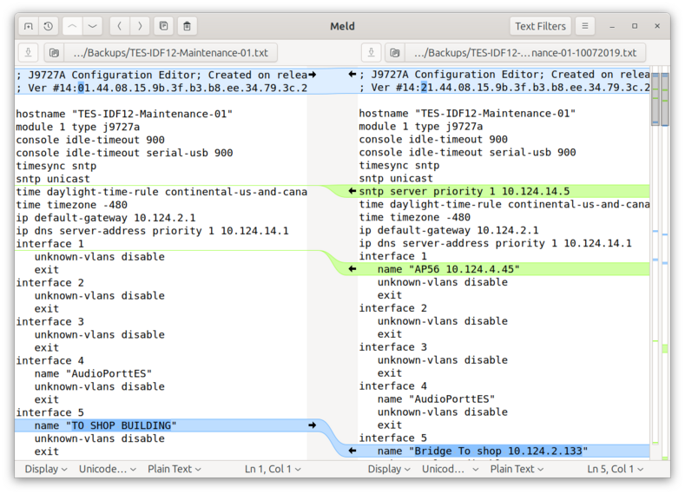Maximize the Meld window
685x494 pixels.
(635, 26)
